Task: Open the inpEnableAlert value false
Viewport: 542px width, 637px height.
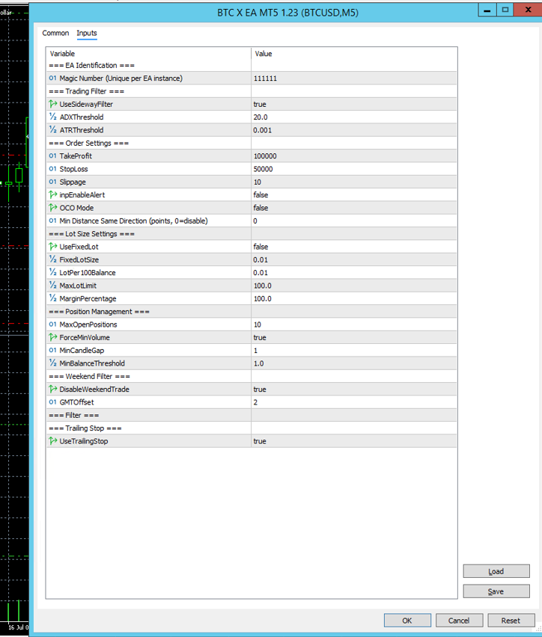Action: [354, 194]
